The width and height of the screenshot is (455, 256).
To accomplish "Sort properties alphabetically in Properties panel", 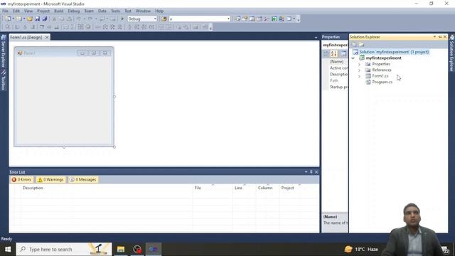I will [x=333, y=54].
